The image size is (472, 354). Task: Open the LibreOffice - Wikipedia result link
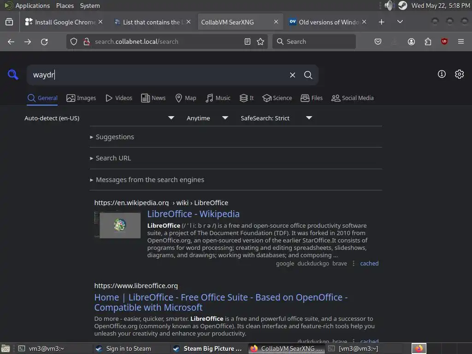coord(193,214)
